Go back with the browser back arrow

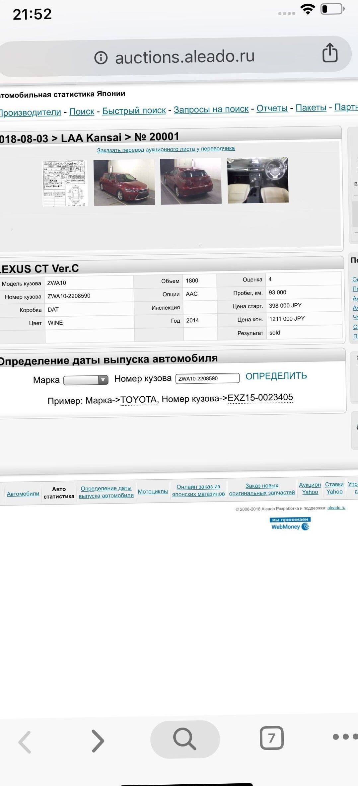25,742
